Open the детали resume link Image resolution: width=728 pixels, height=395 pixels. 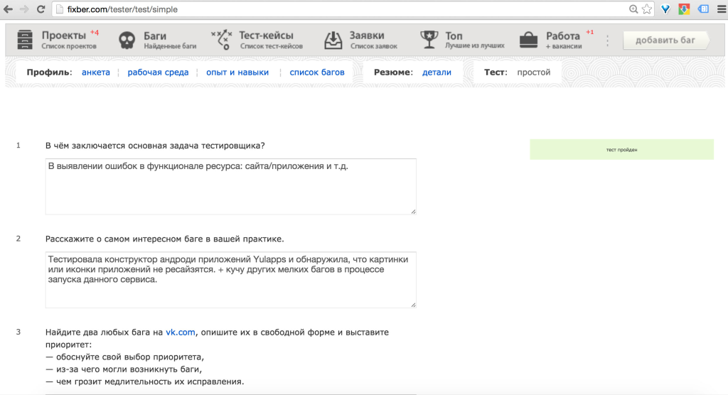437,72
